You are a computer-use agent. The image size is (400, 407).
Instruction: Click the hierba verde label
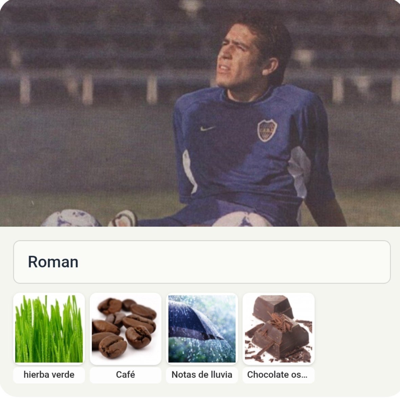(x=49, y=375)
